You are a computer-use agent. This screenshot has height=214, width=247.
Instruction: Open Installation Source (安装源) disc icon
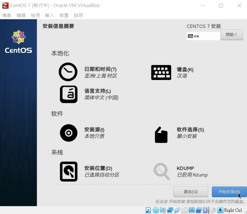pos(69,133)
